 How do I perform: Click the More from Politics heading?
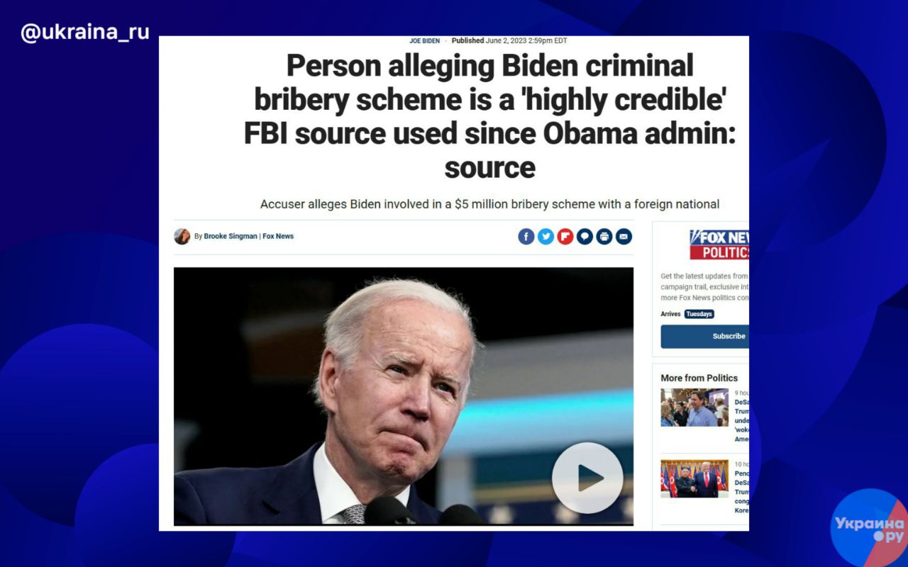tap(699, 378)
